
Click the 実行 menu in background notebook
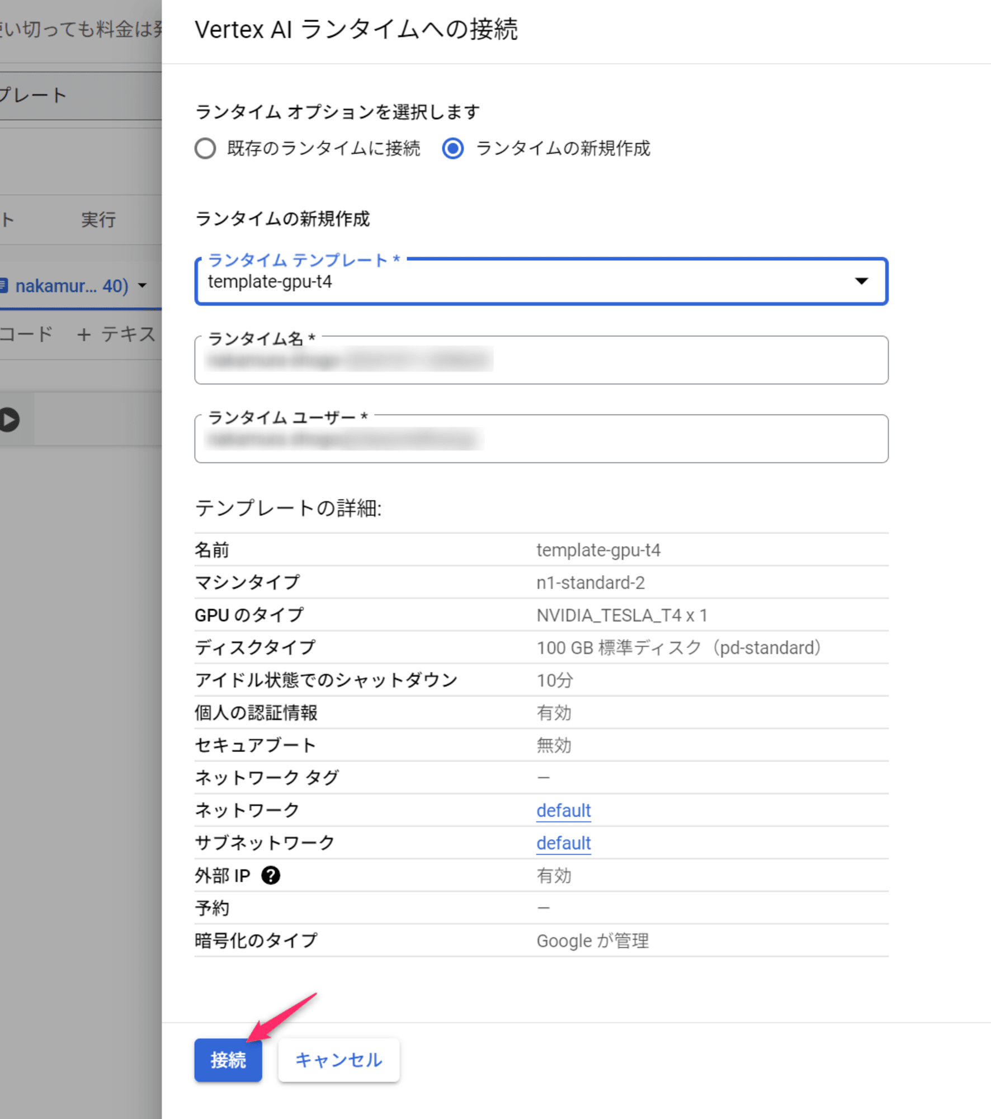click(x=98, y=219)
